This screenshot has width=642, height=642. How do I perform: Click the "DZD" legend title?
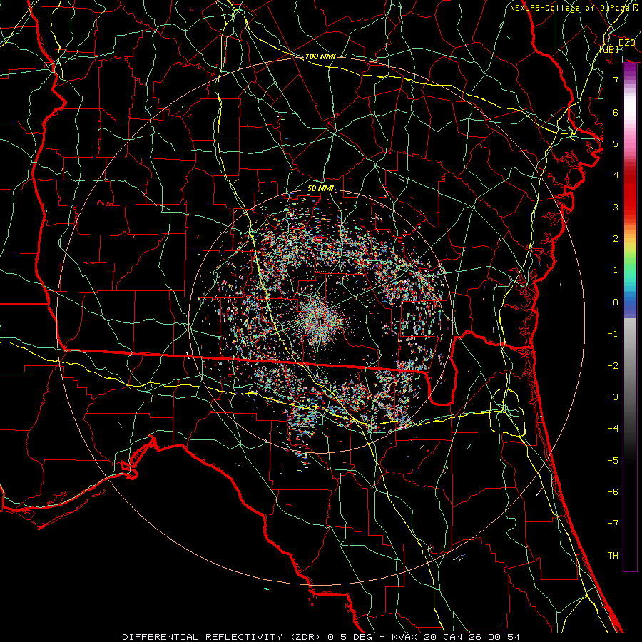(626, 43)
